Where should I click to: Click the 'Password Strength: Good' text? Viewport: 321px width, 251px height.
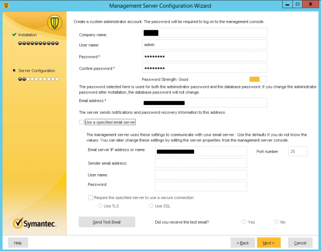coord(165,79)
